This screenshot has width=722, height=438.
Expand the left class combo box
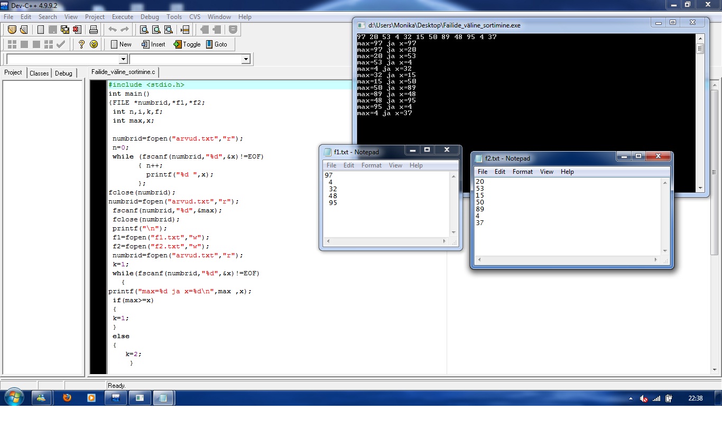click(123, 59)
